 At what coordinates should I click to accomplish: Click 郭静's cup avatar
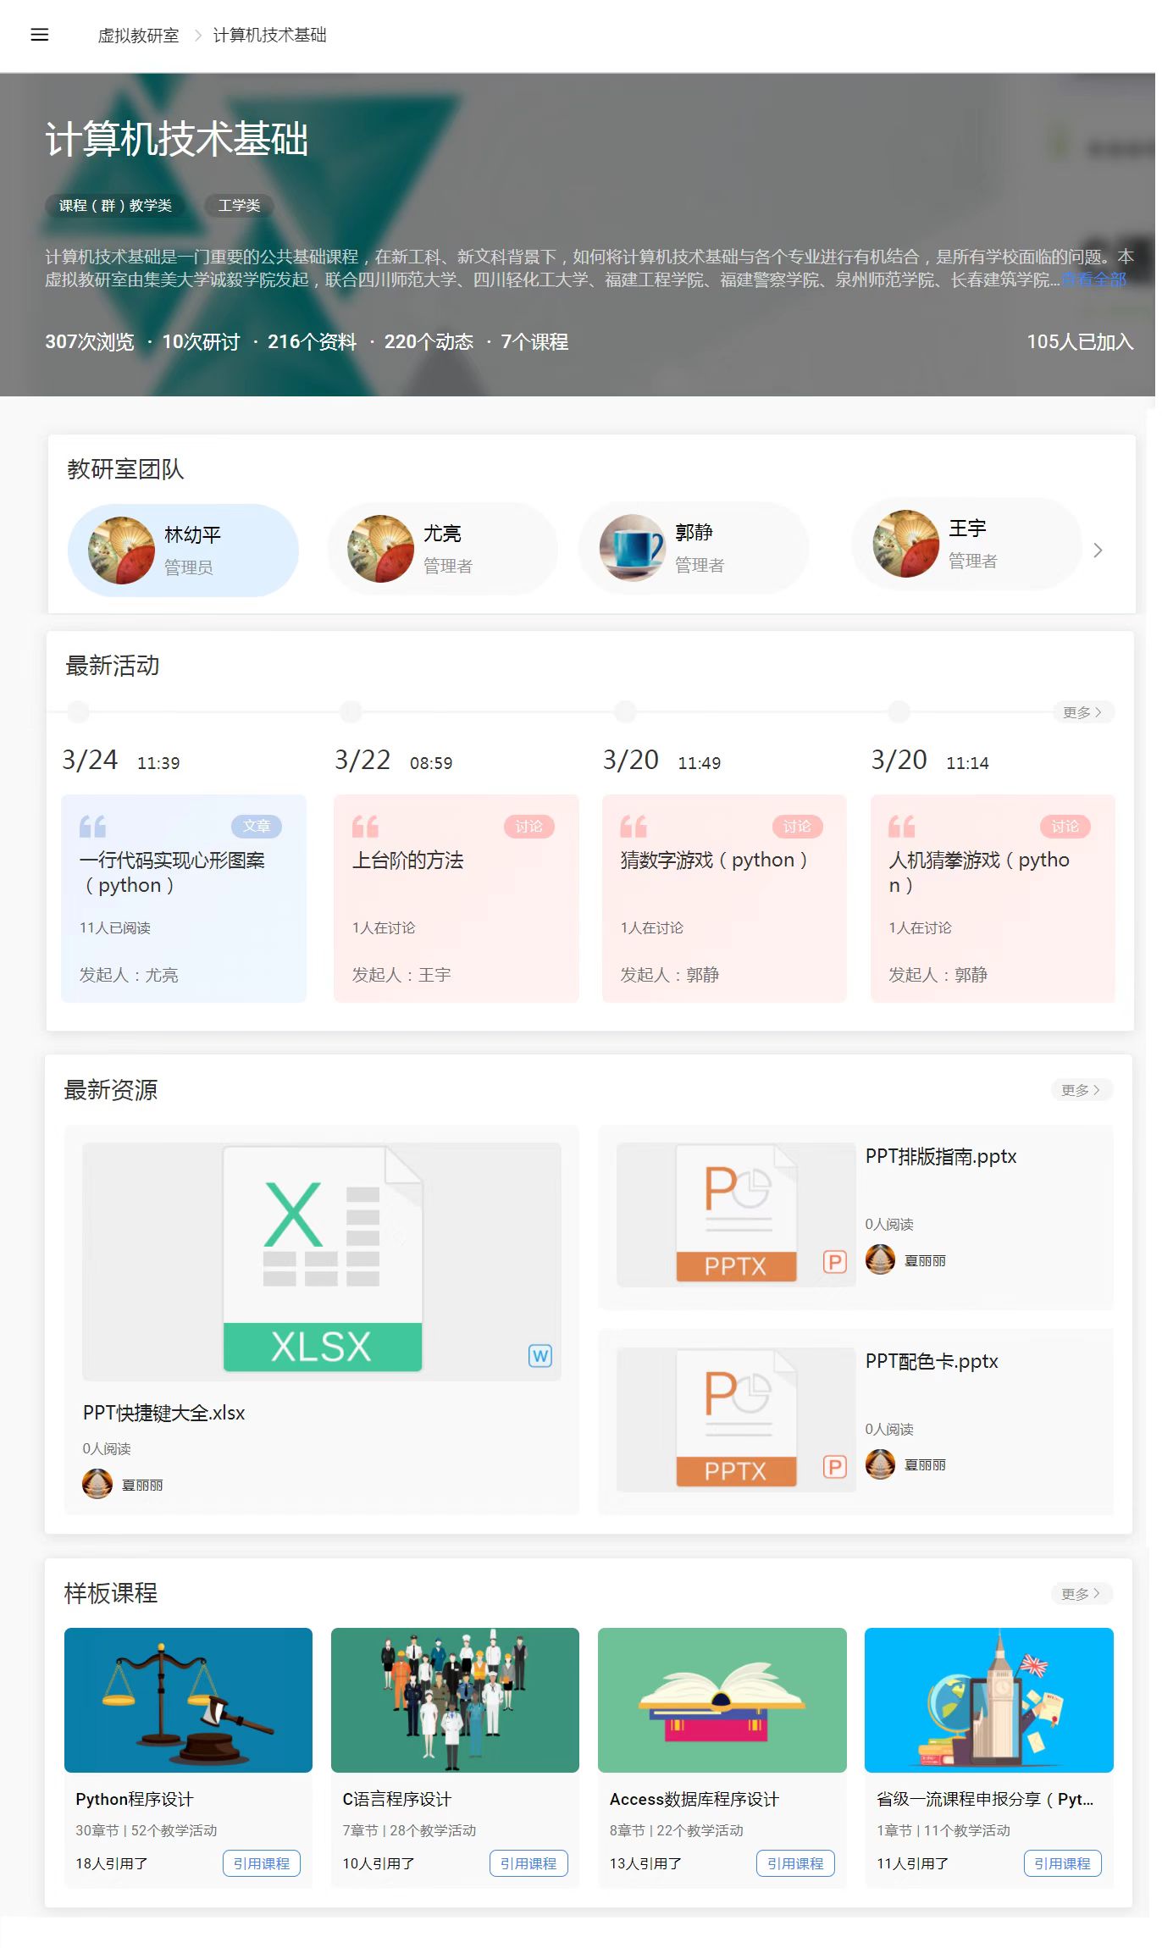click(x=632, y=548)
